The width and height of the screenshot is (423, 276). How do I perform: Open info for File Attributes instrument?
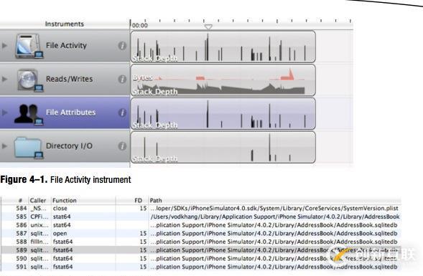tap(122, 113)
